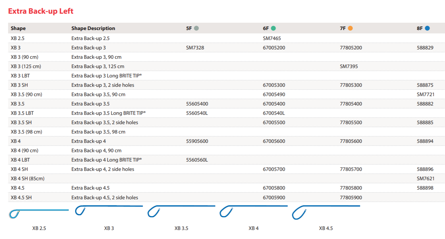Select the XB 3 catheter shape image
This screenshot has width=445, height=239.
tap(109, 211)
